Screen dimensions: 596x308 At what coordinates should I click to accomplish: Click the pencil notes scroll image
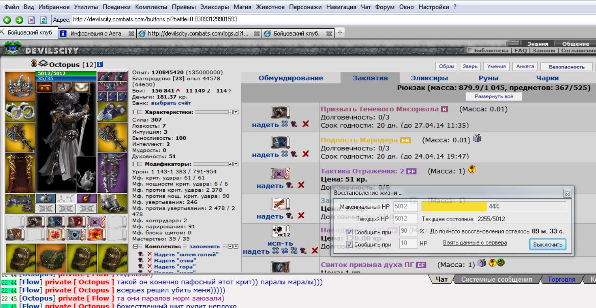tap(280, 204)
